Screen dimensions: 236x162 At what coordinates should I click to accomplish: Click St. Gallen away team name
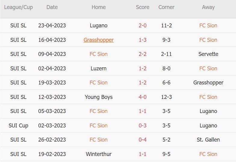point(208,140)
